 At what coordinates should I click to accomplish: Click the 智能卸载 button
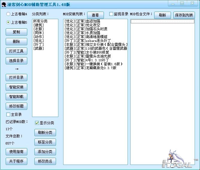pyautogui.click(x=16, y=97)
